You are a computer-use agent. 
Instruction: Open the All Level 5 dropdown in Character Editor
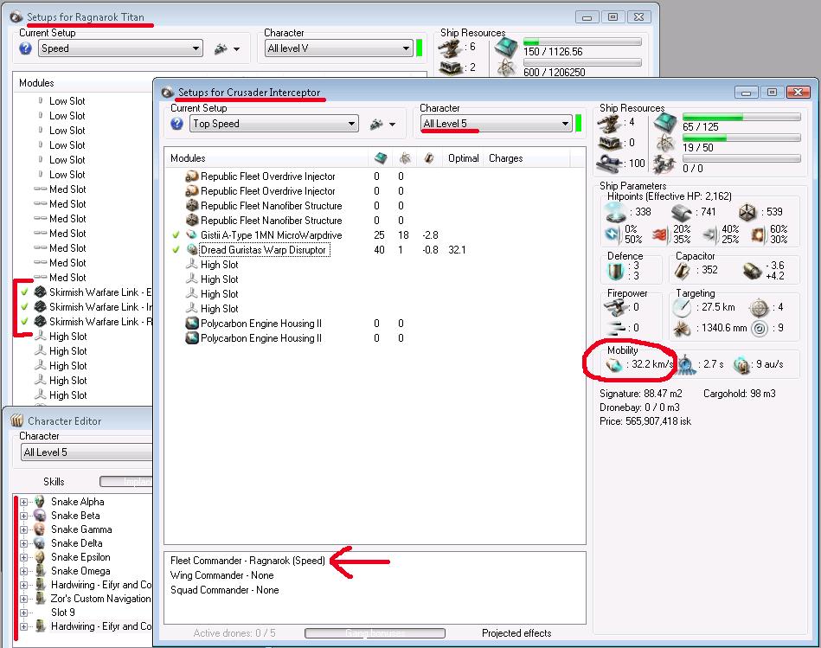click(x=87, y=452)
